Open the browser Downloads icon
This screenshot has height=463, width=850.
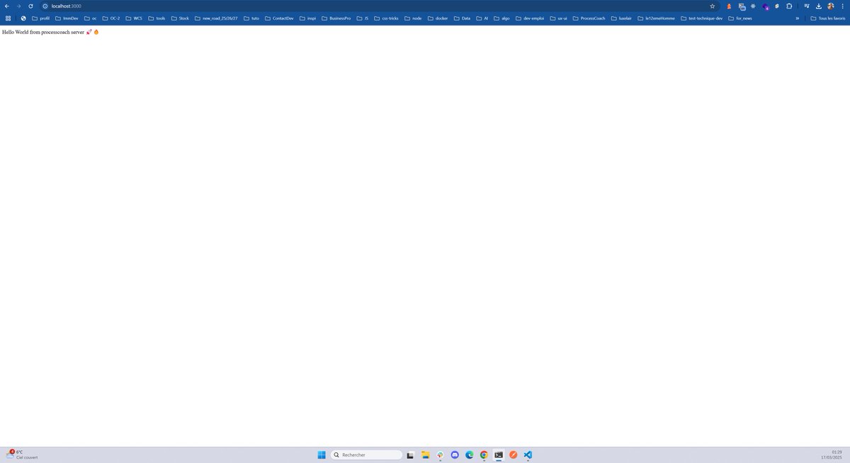point(819,6)
